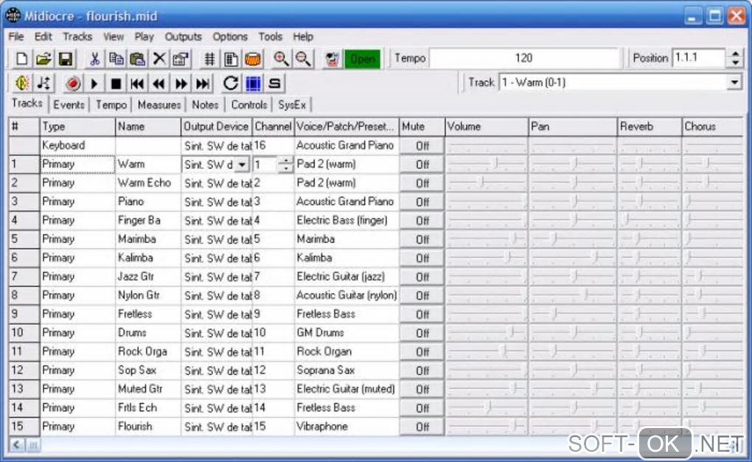752x462 pixels.
Task: Open the File menu
Action: 15,36
